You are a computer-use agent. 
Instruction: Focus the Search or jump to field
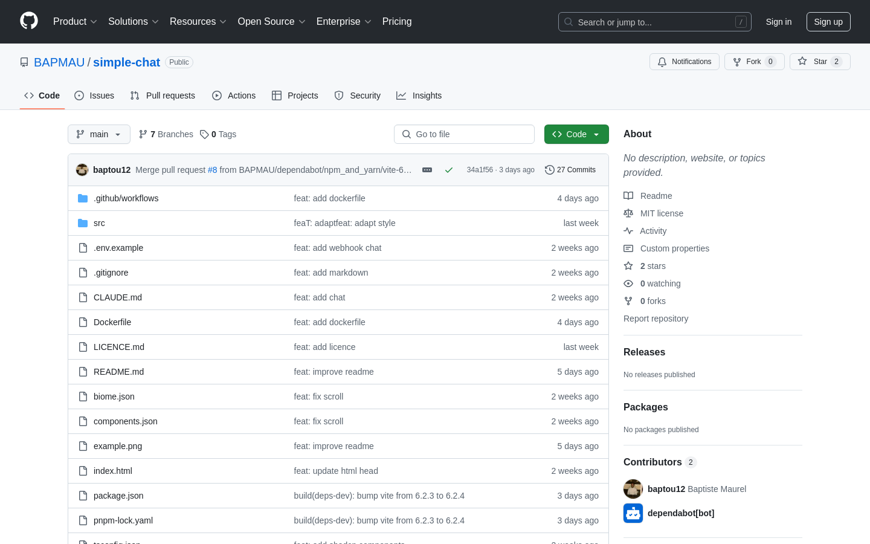655,22
